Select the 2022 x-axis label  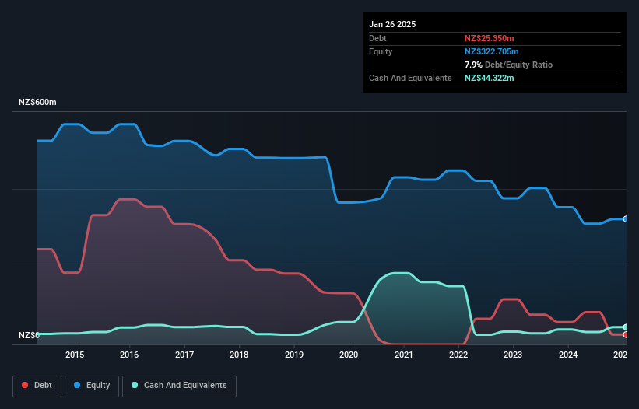pos(458,355)
